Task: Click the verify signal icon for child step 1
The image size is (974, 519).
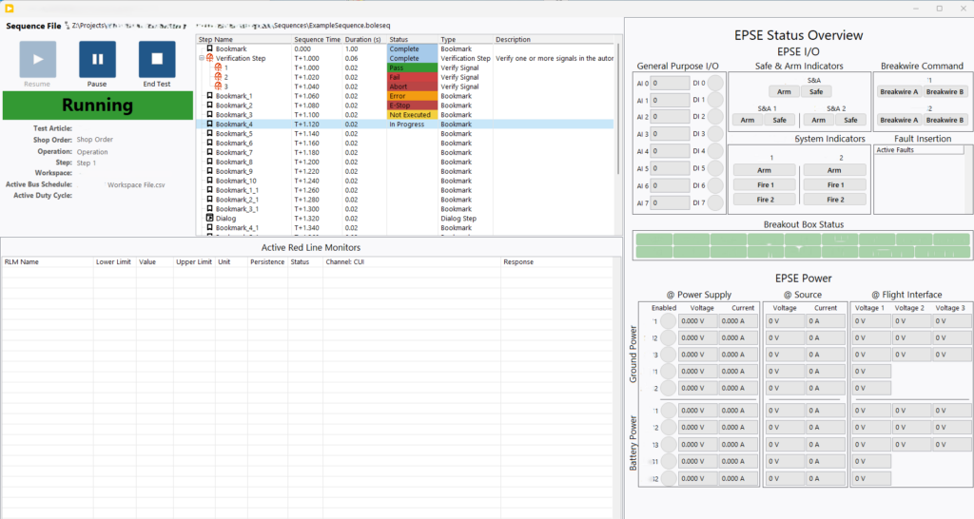Action: click(x=218, y=67)
